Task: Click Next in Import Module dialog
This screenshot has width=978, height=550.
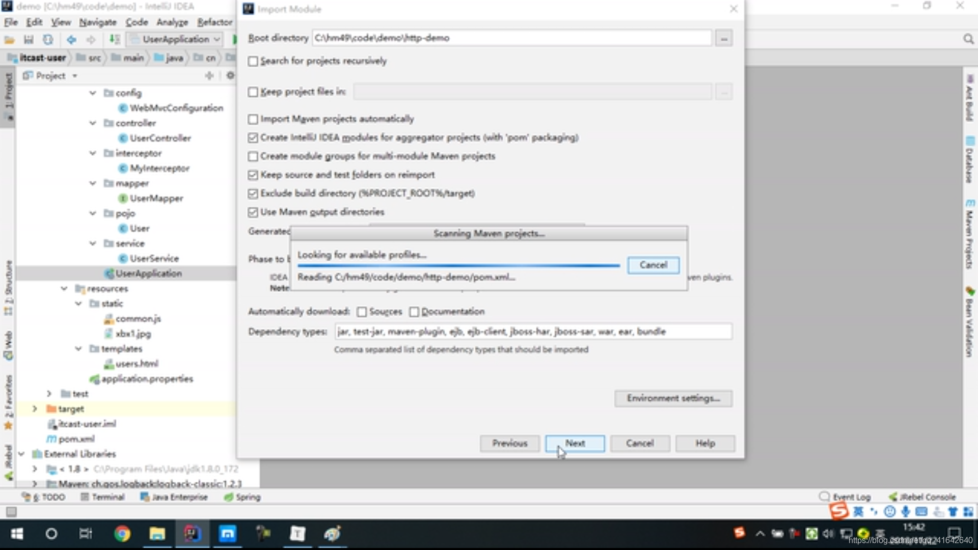Action: pos(575,444)
